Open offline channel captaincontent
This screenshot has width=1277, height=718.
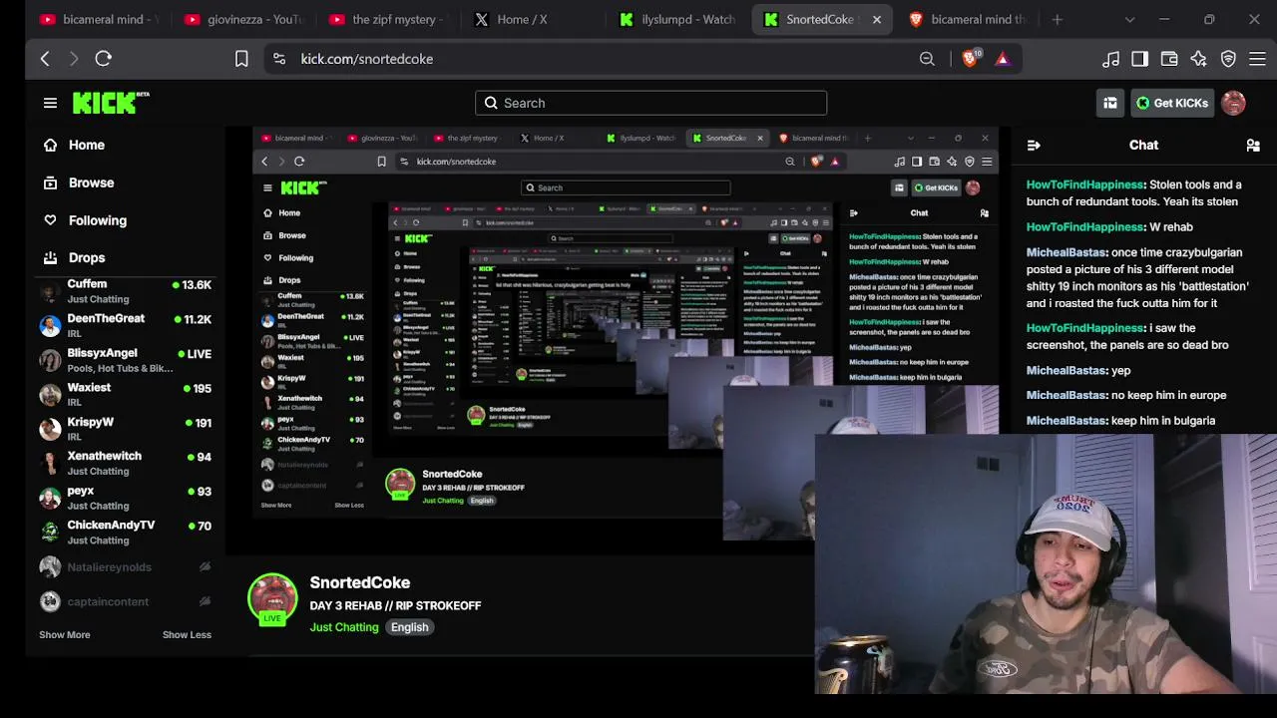(x=126, y=601)
